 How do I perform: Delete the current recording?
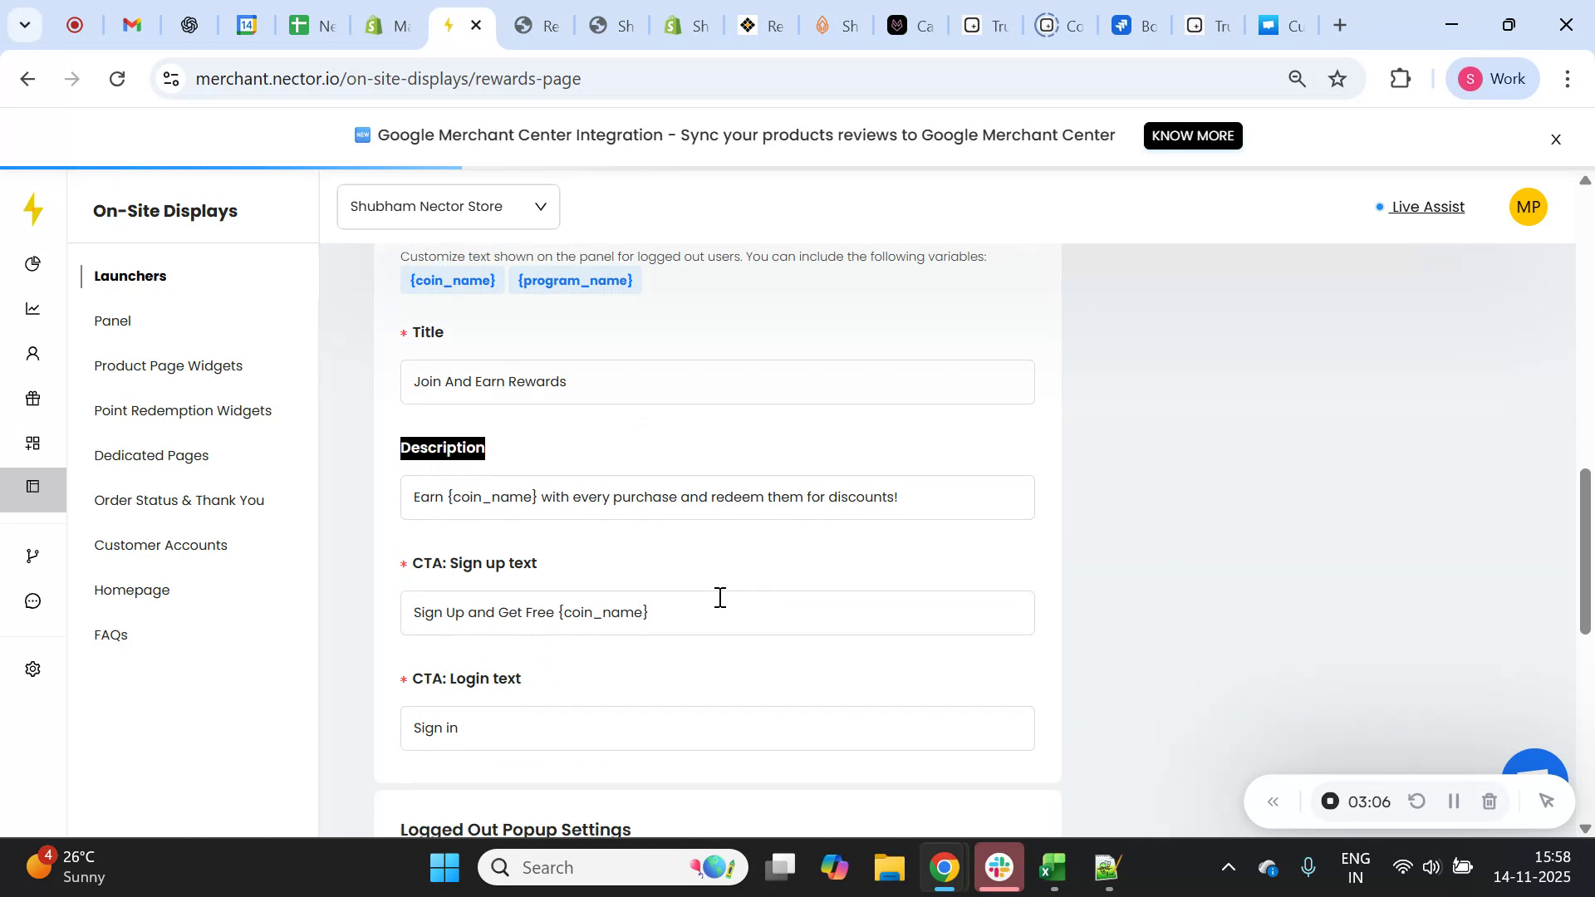1489,801
